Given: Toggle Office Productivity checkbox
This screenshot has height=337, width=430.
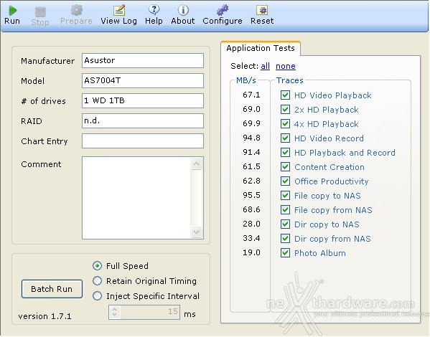Looking at the screenshot, I should [285, 181].
